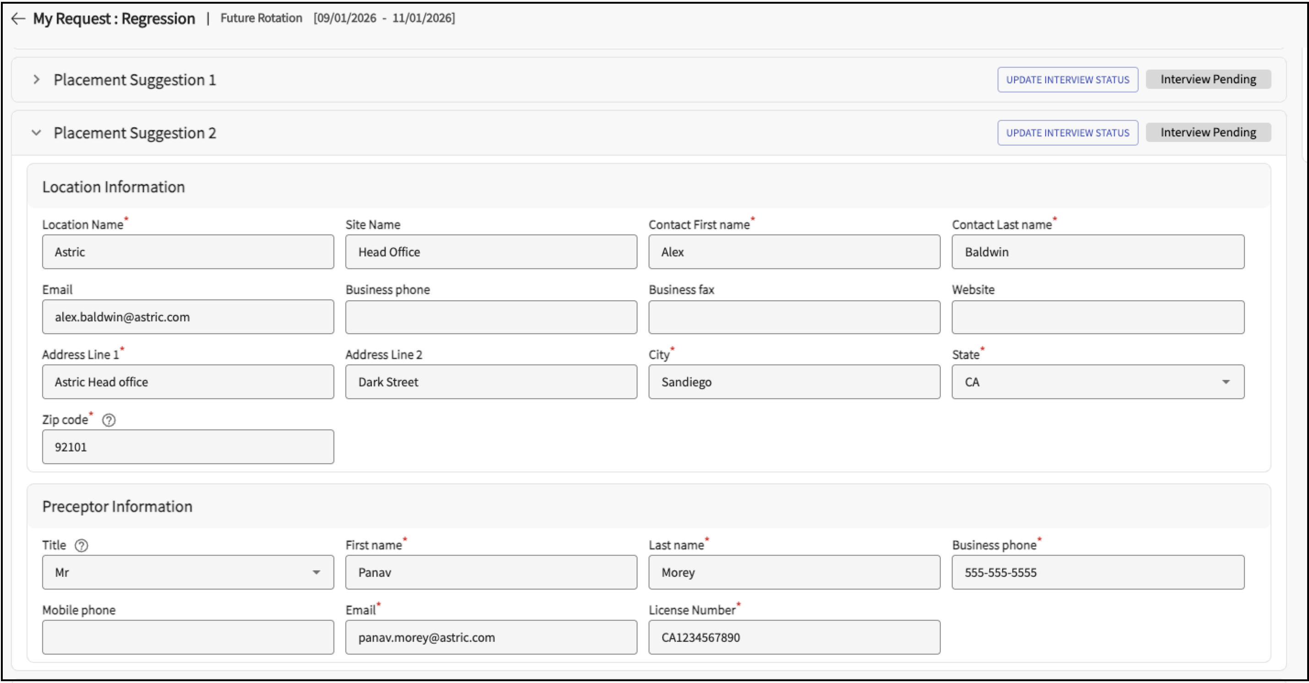Screen dimensions: 1309x683
Task: Focus the Contact First name field
Action: coord(794,252)
